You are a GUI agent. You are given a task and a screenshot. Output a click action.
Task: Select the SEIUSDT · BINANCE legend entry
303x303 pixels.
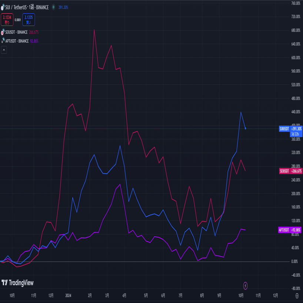point(16,32)
